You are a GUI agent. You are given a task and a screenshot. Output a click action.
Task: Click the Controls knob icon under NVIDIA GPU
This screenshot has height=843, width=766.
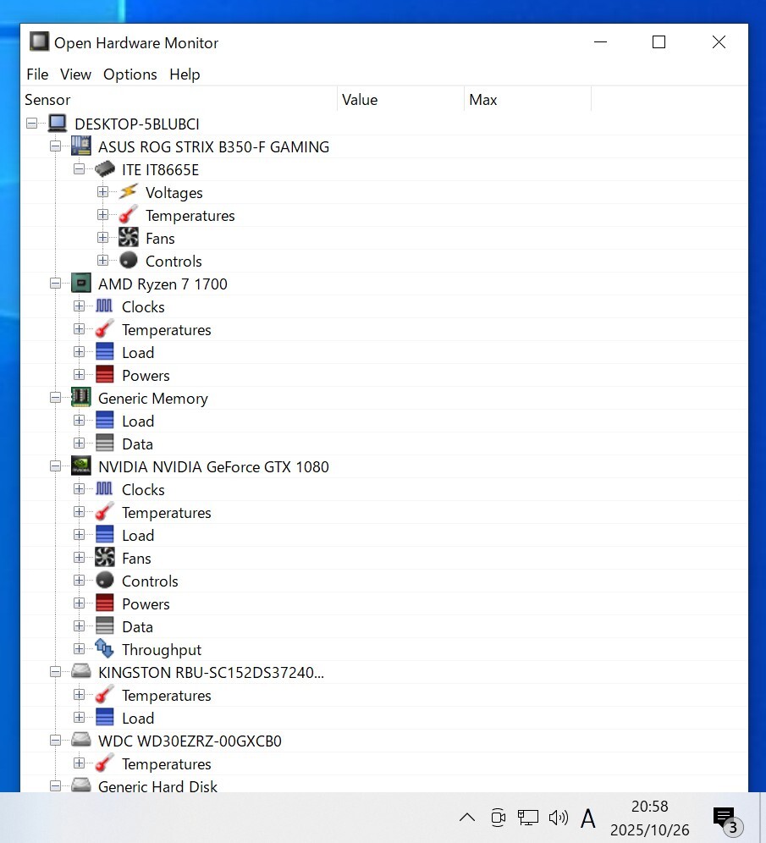click(104, 580)
